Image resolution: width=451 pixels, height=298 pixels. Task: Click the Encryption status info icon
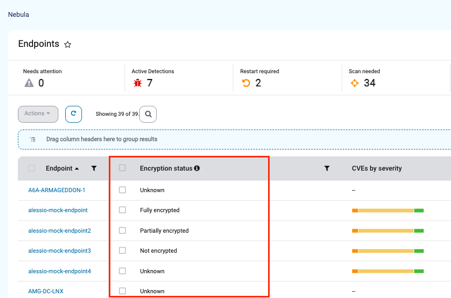tap(197, 168)
